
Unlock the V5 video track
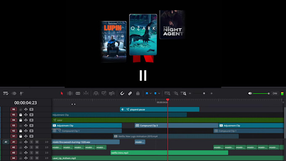21,115
